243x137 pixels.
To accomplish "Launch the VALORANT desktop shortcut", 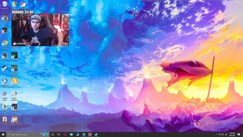I will click(x=14, y=107).
